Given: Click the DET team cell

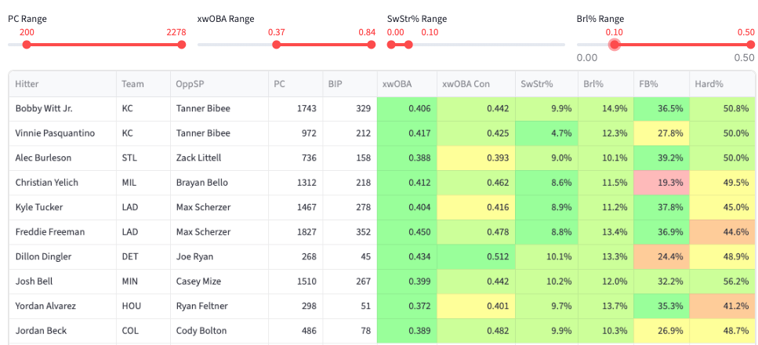Looking at the screenshot, I should coord(143,257).
